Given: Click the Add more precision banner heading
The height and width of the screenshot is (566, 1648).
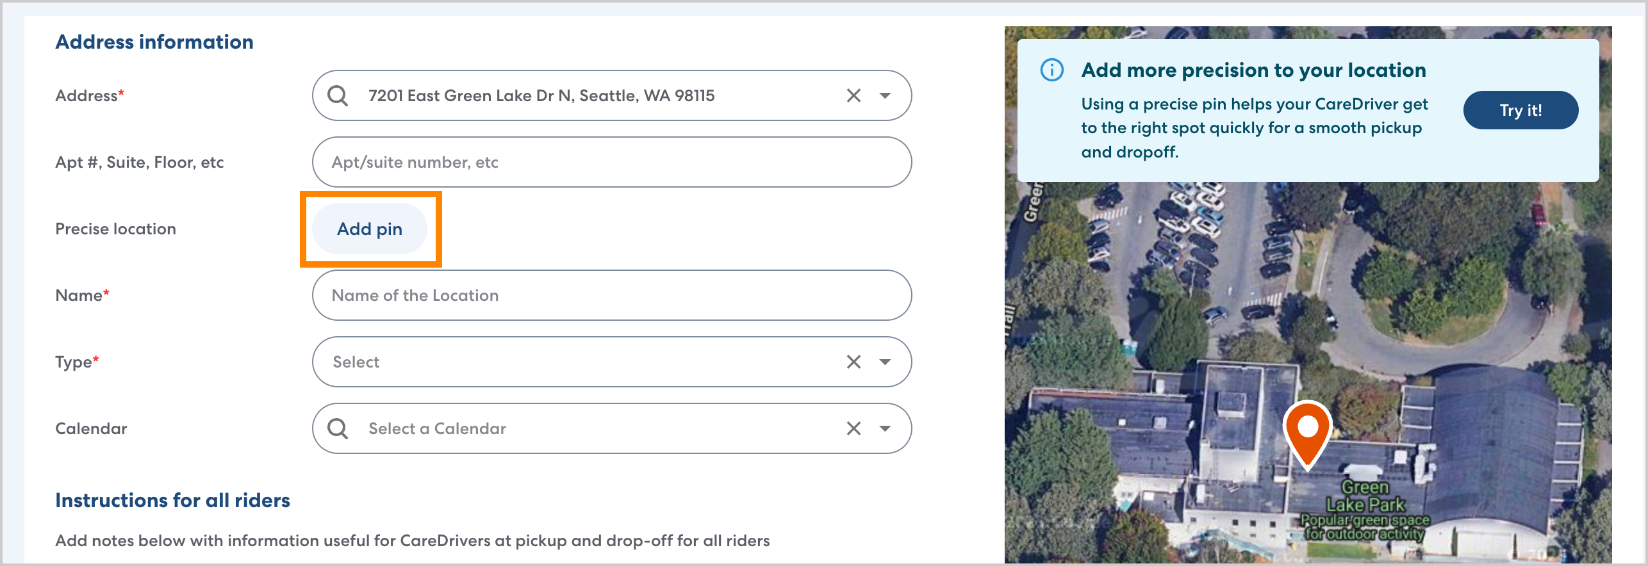Looking at the screenshot, I should [1253, 70].
